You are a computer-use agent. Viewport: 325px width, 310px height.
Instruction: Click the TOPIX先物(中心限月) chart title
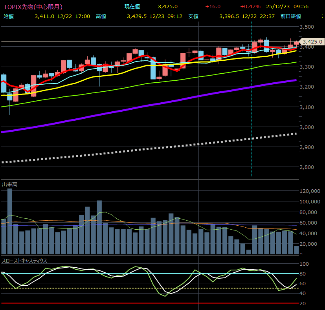(x=33, y=7)
